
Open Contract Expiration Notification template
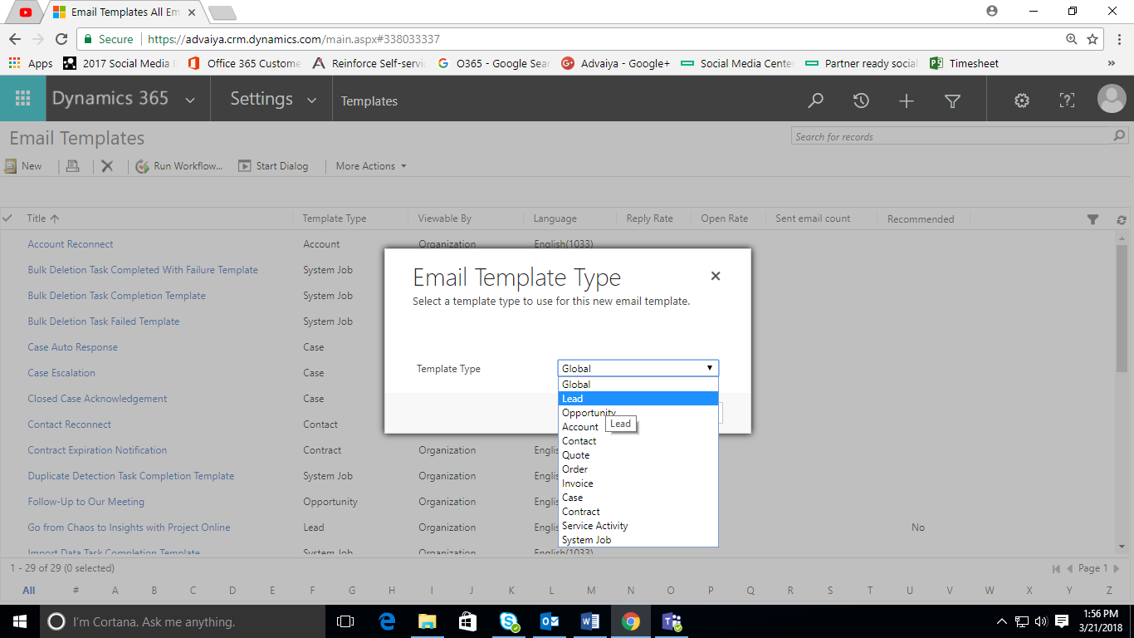tap(97, 450)
